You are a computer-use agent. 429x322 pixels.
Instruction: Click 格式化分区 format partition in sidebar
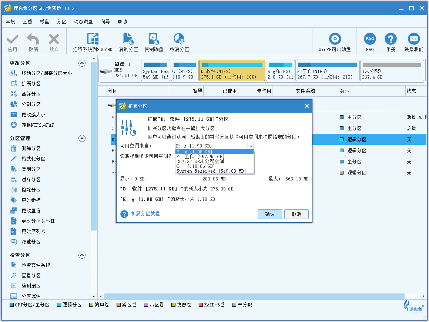(28, 159)
